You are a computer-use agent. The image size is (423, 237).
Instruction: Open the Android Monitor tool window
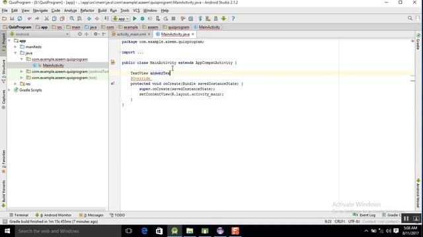pos(53,215)
